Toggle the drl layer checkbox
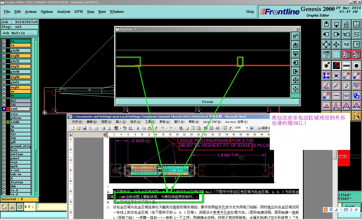The width and height of the screenshot is (362, 220). 4,101
